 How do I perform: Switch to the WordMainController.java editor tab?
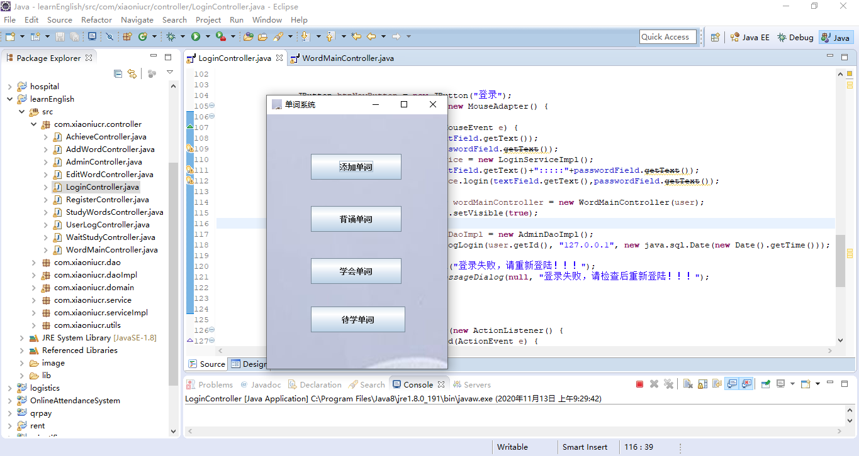pyautogui.click(x=342, y=58)
